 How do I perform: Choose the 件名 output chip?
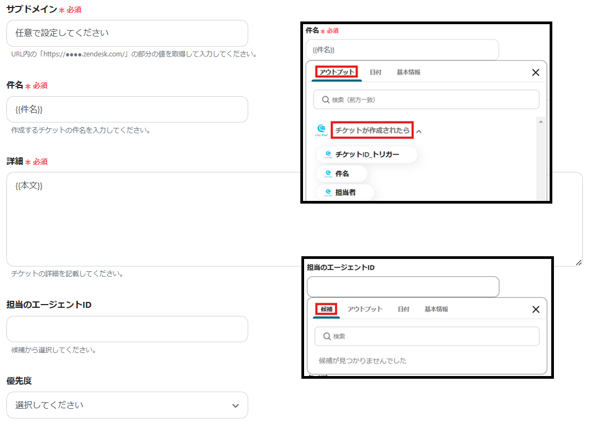pos(342,174)
